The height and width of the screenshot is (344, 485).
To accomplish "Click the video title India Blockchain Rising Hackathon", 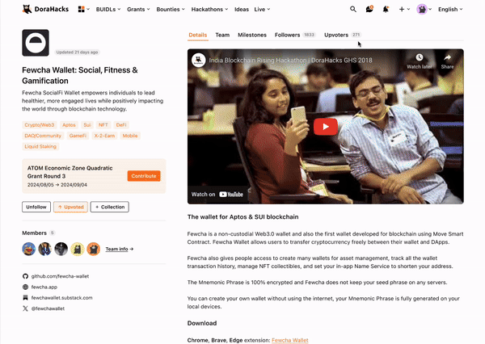I will (x=290, y=61).
